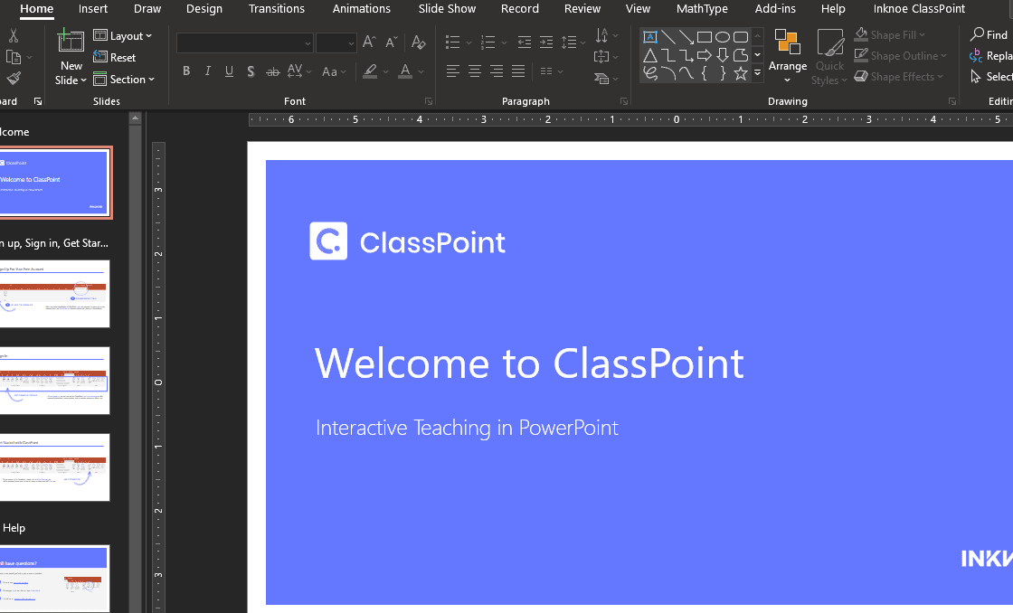Toggle underline formatting
Viewport: 1013px width, 613px height.
(x=229, y=71)
